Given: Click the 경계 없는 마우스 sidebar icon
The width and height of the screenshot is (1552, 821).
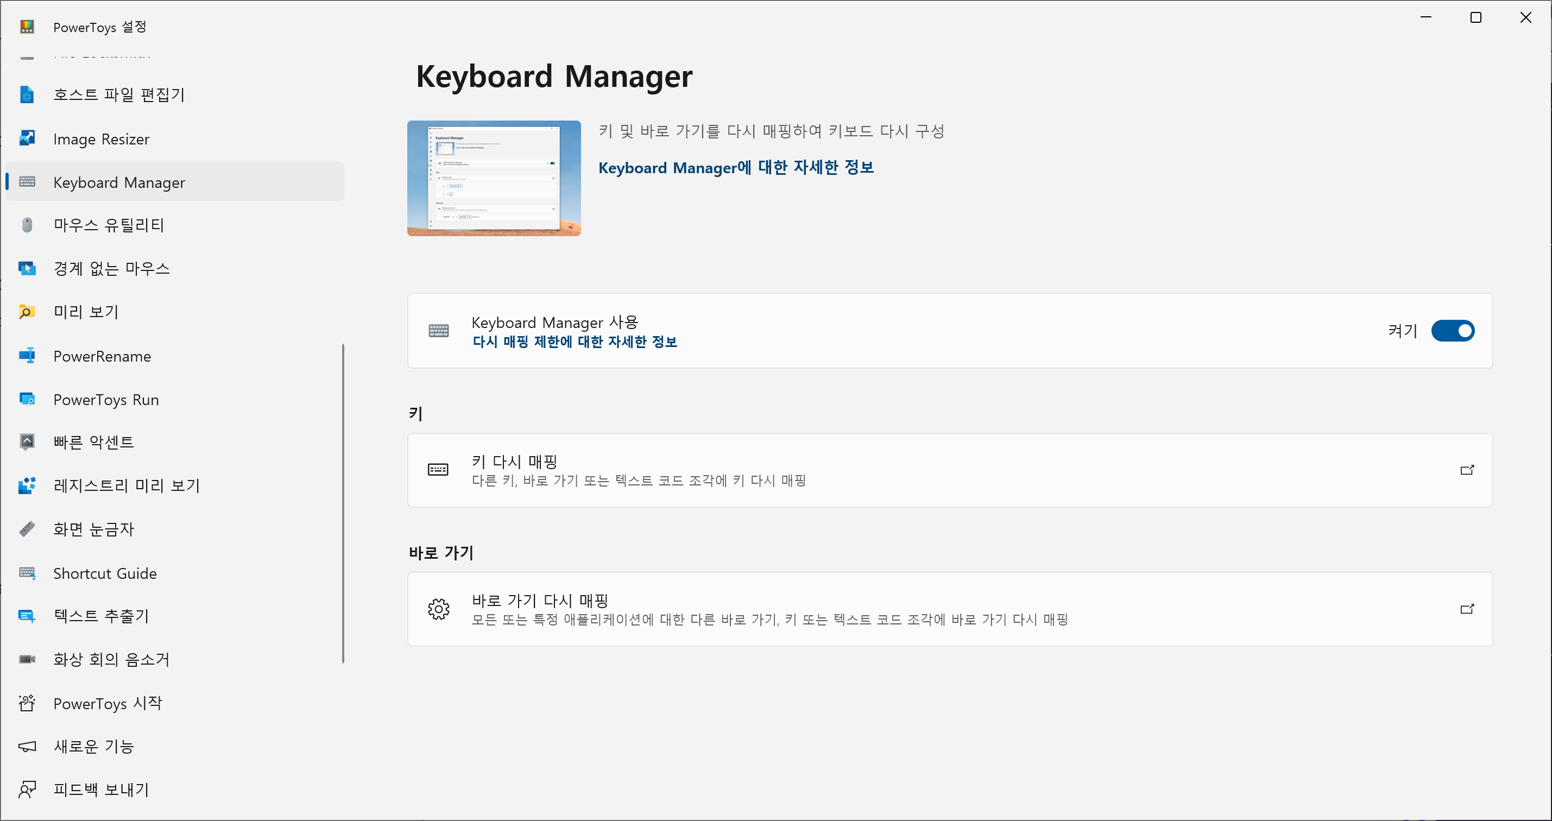Looking at the screenshot, I should 27,269.
